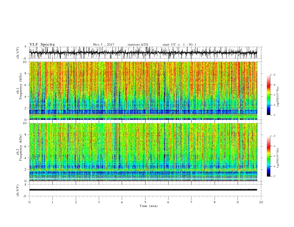The image size is (294, 227).
Task: Click time axis tick label "0"
Action: point(29,202)
